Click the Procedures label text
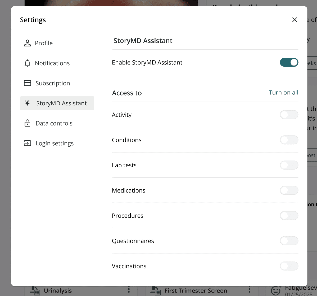The height and width of the screenshot is (296, 317). (x=128, y=216)
